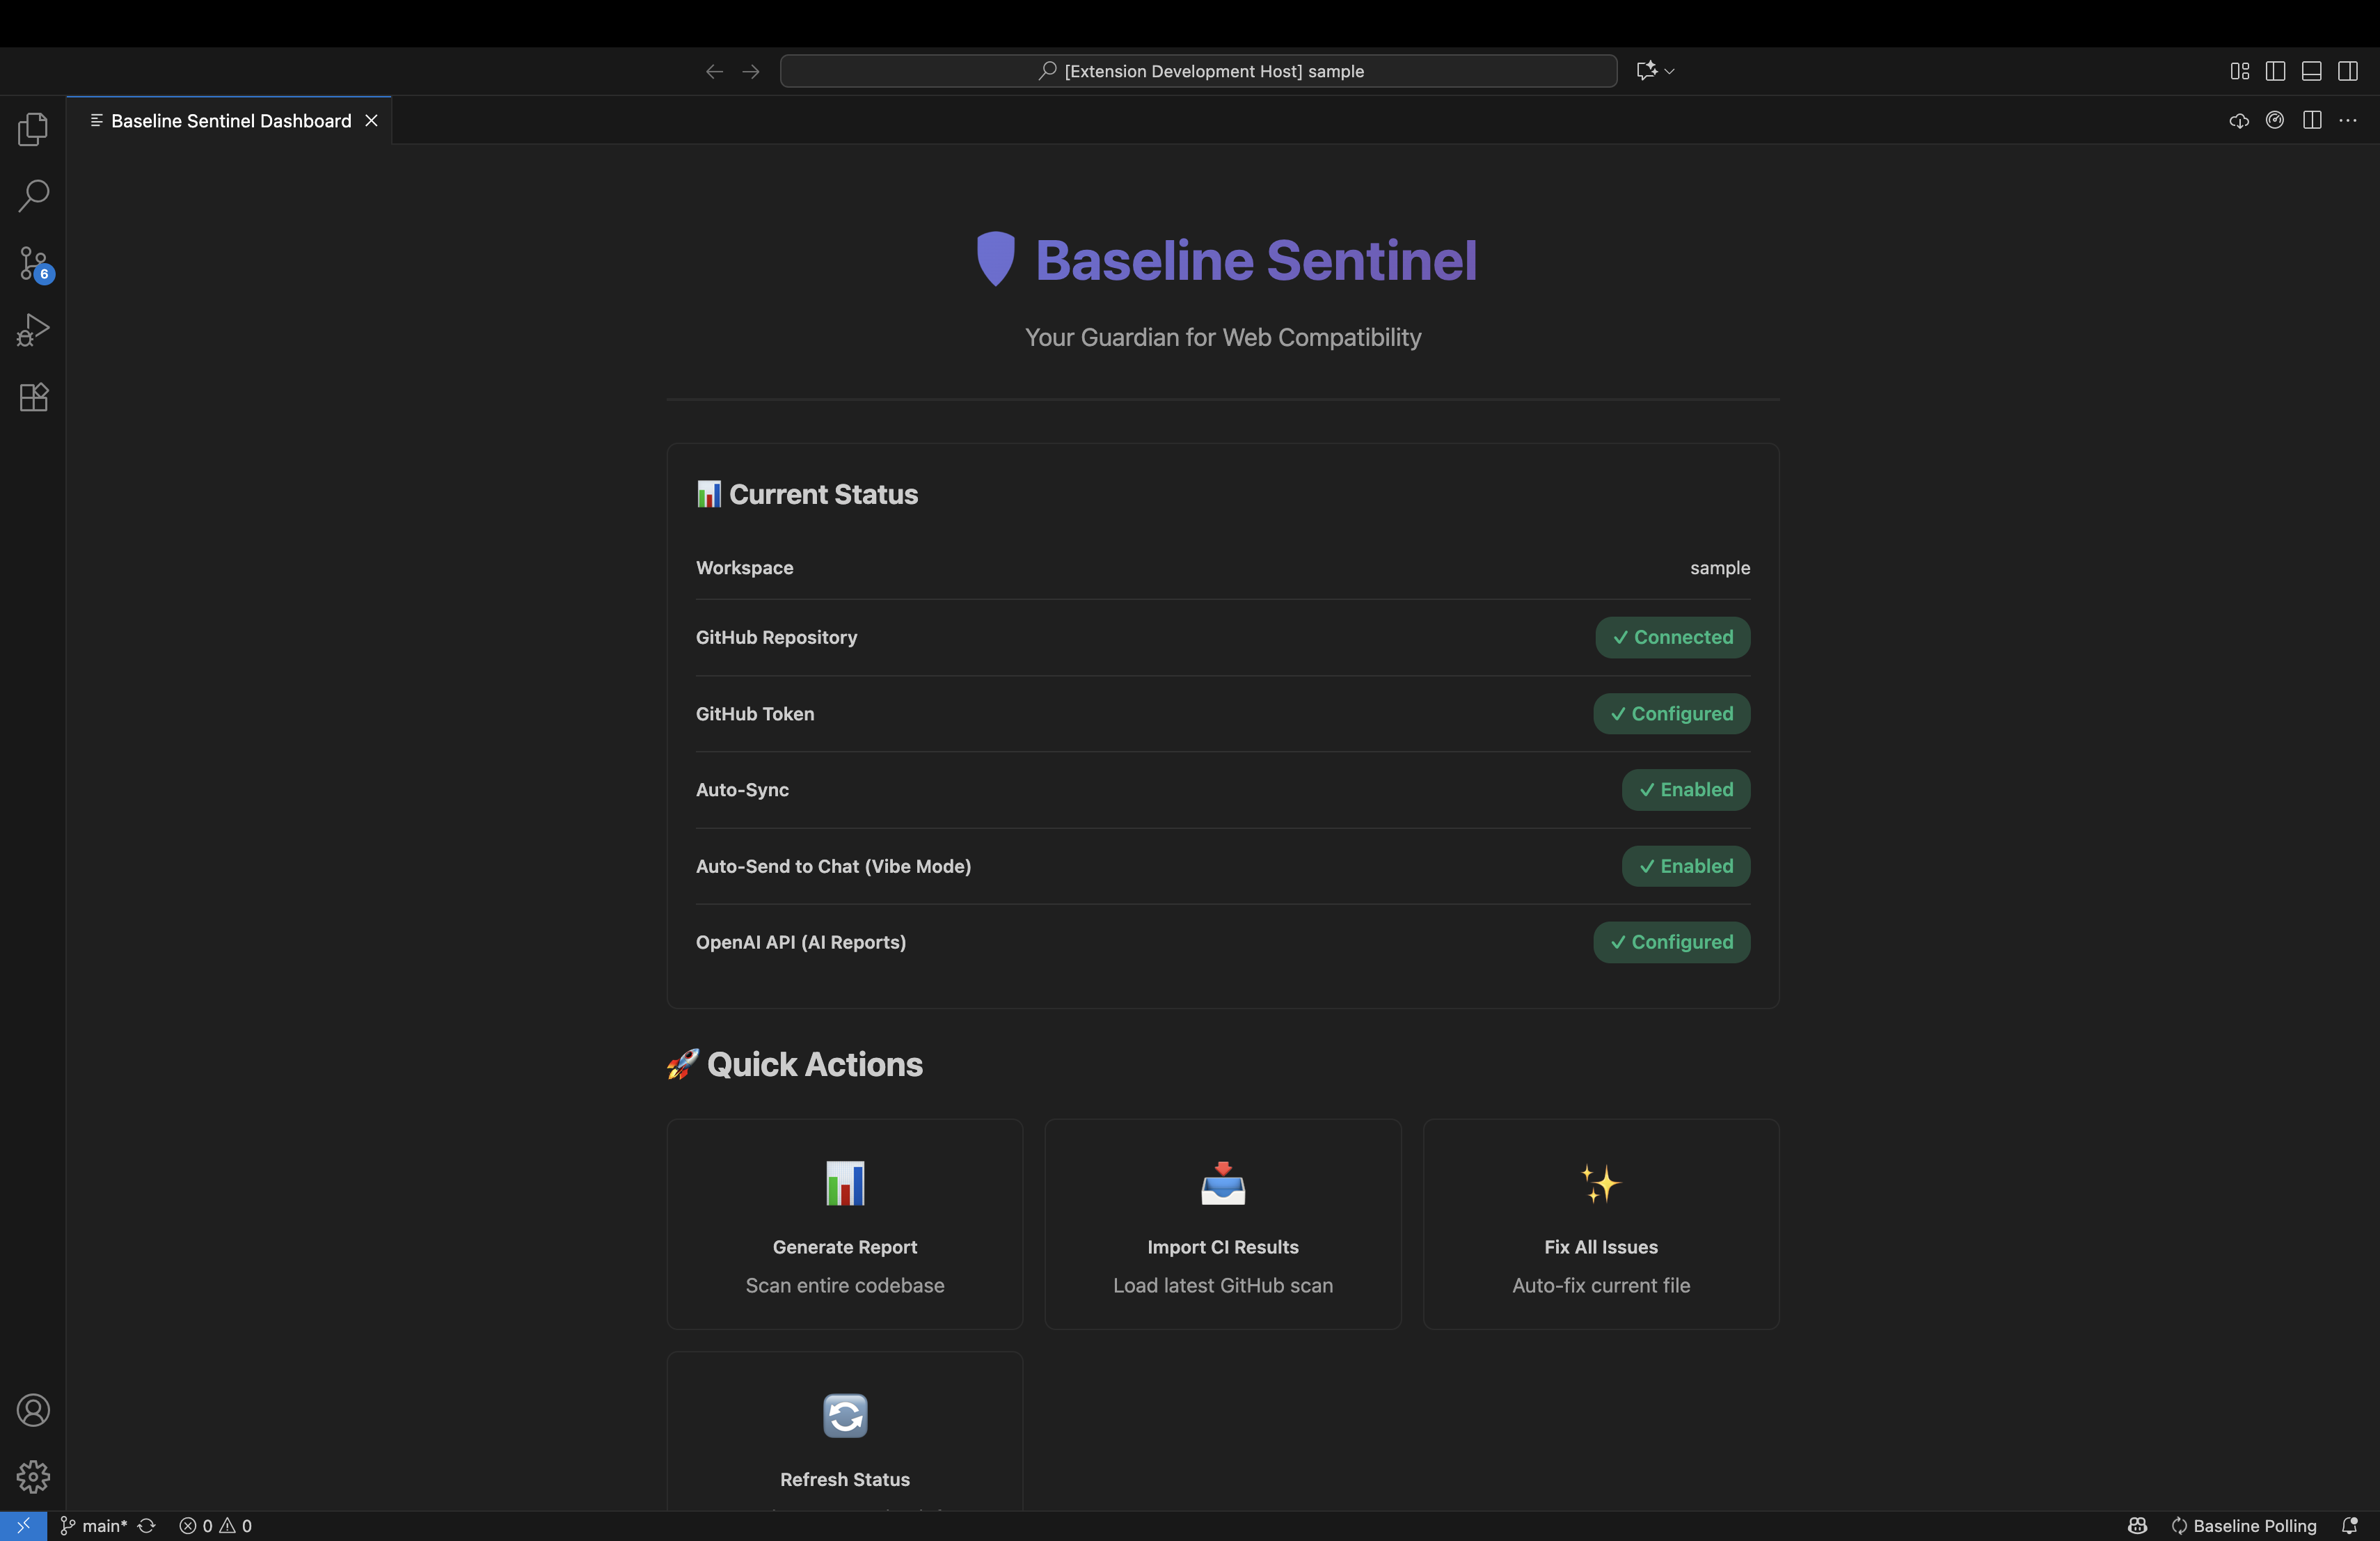The image size is (2380, 1541).
Task: Toggle the secondary side bar layout icon
Action: [2347, 71]
